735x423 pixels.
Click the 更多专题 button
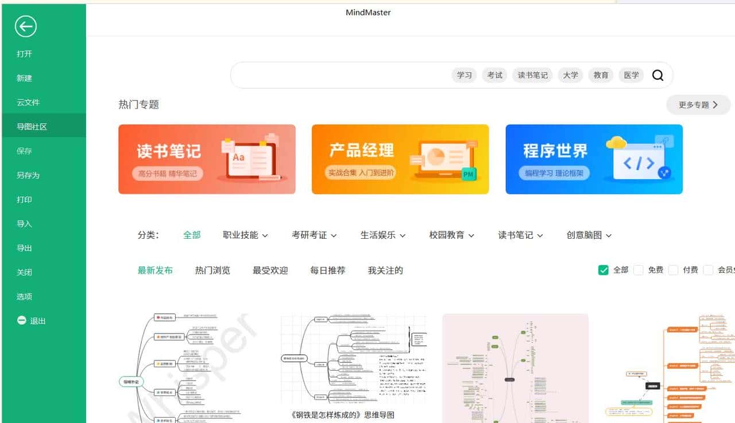(x=697, y=104)
